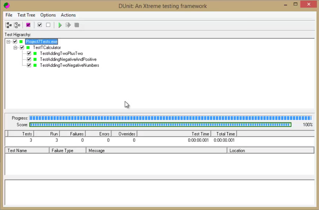Select Project7Tests.exe in the hierarchy

pyautogui.click(x=42, y=42)
